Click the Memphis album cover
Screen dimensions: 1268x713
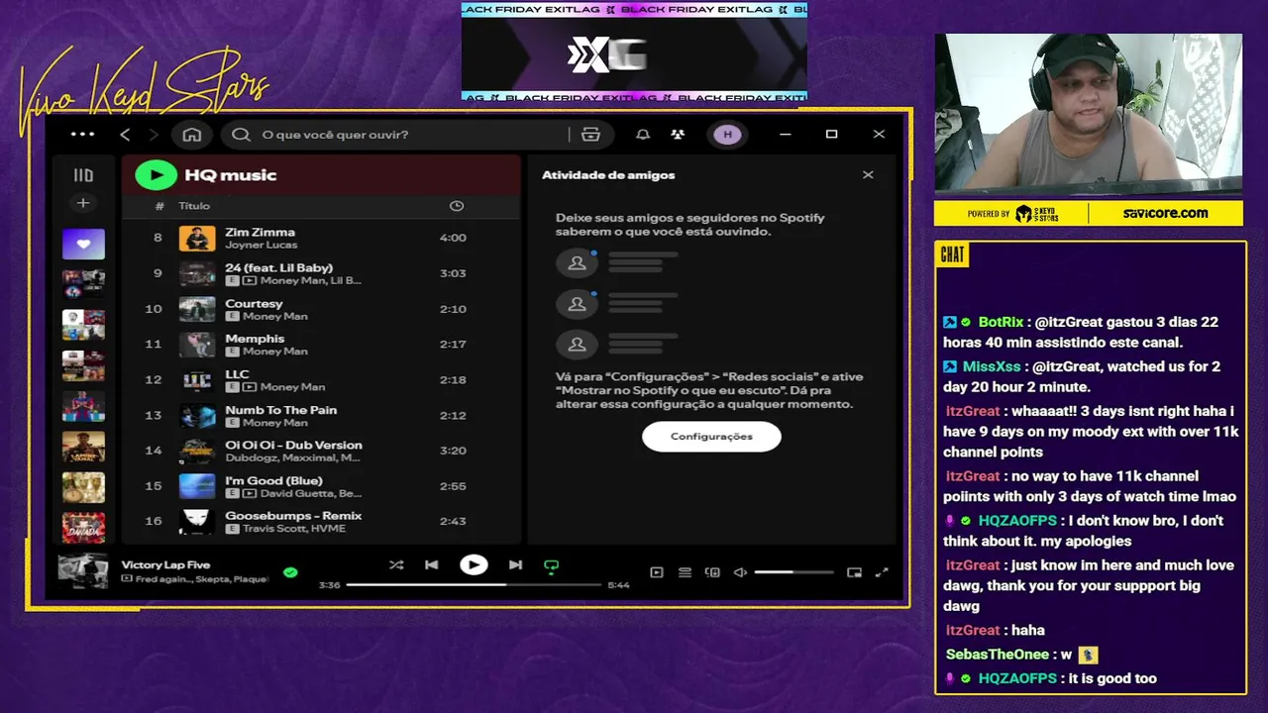click(x=197, y=345)
